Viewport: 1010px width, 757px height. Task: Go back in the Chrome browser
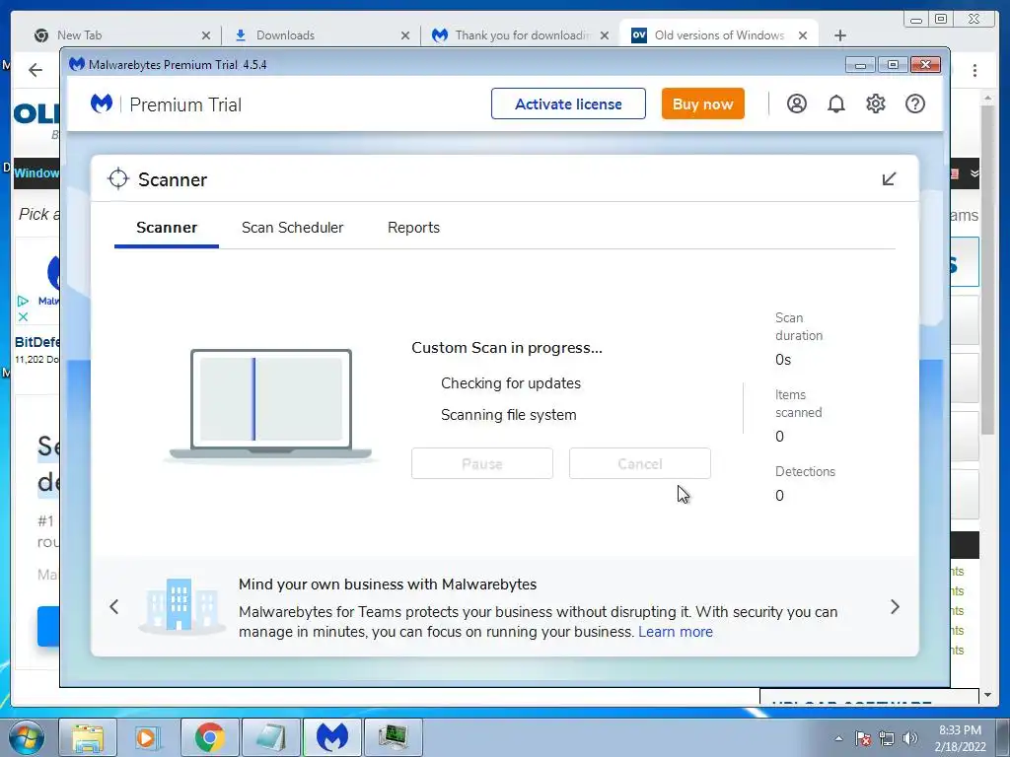36,70
